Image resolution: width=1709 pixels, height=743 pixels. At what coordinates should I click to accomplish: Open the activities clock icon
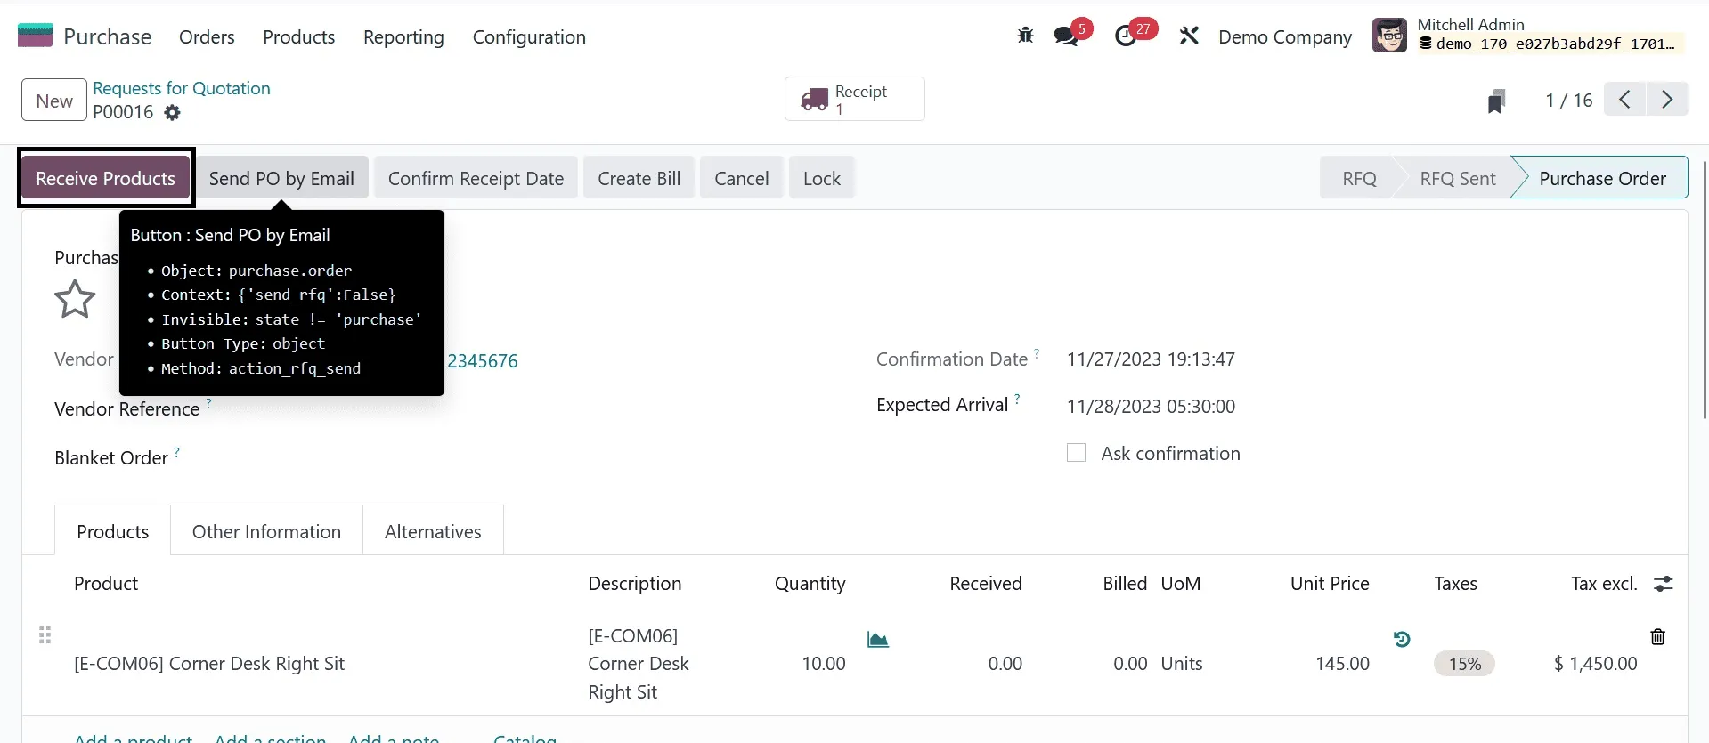1126,36
